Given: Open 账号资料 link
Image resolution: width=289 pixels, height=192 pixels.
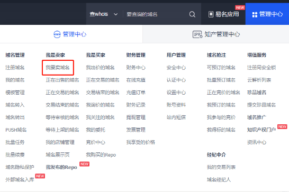Looking at the screenshot, I should pyautogui.click(x=176, y=105).
